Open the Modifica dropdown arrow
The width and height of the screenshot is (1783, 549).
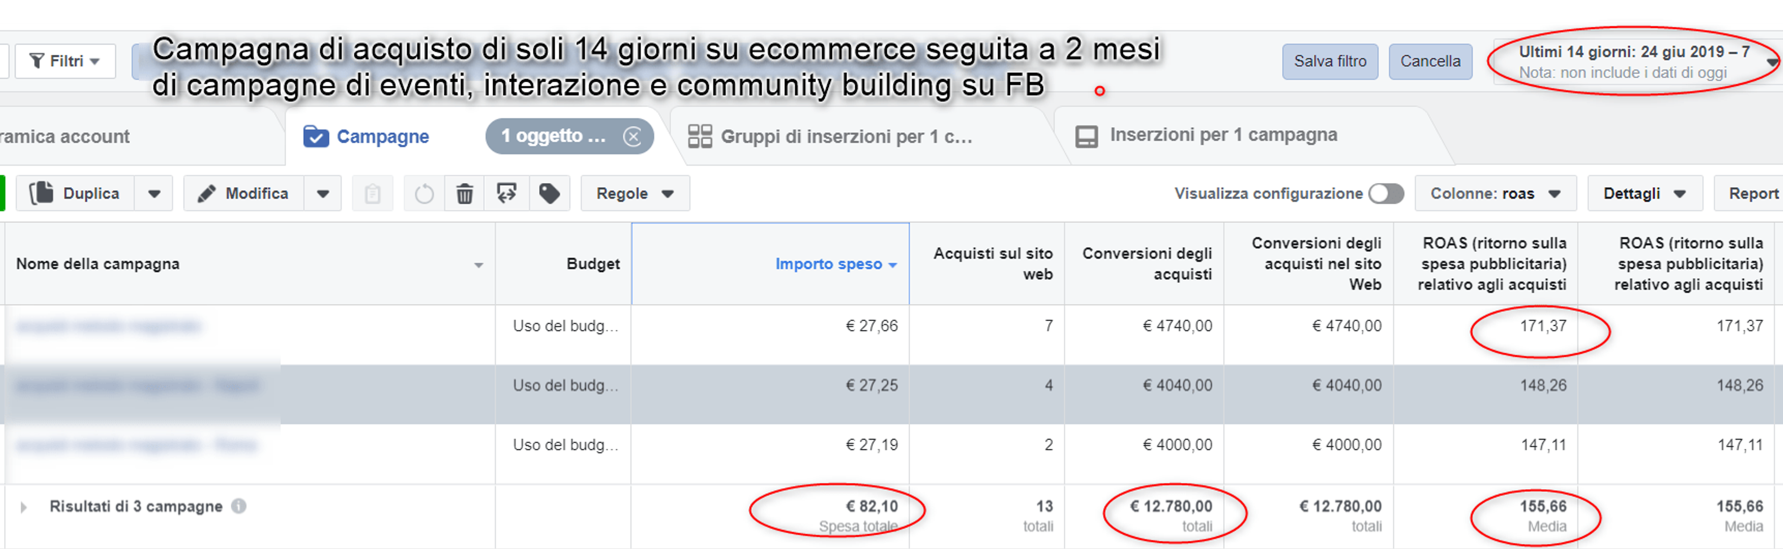click(323, 194)
